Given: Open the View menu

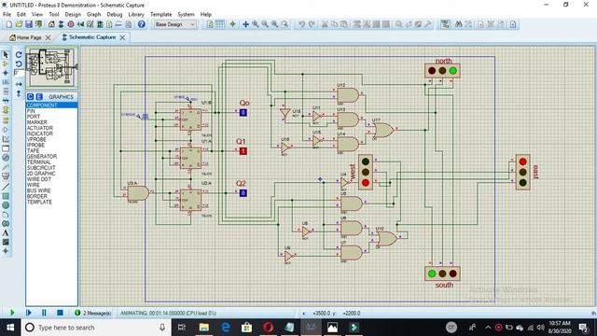Looking at the screenshot, I should [x=37, y=15].
